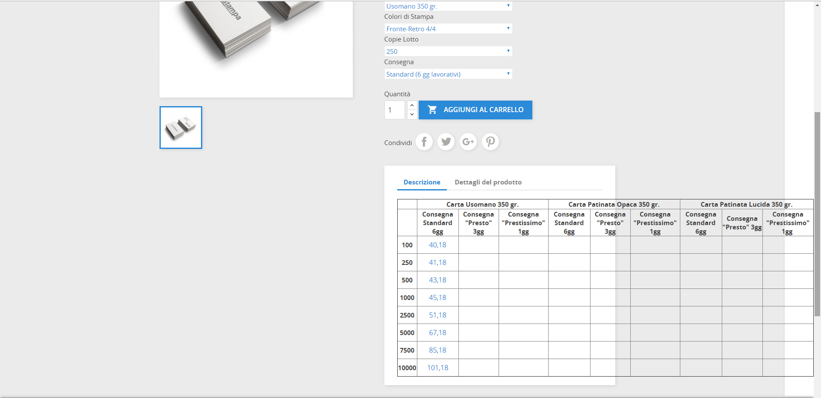Click the 5000 row label
The height and width of the screenshot is (398, 821).
tap(407, 333)
